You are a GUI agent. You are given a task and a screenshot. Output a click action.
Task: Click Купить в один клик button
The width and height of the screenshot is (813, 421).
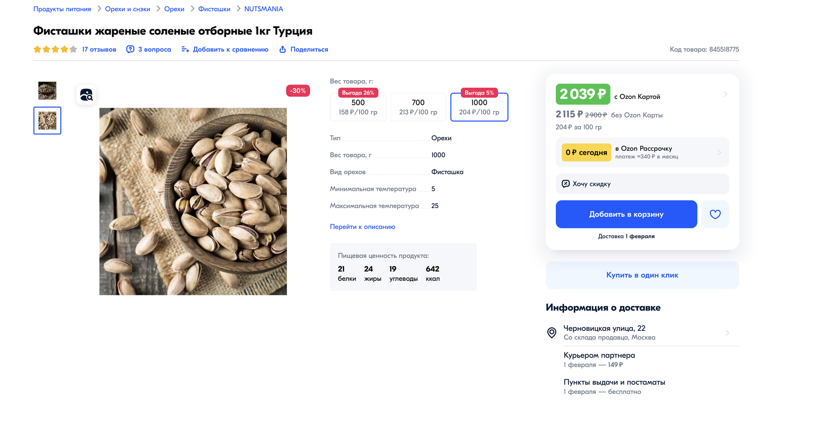[x=642, y=275]
